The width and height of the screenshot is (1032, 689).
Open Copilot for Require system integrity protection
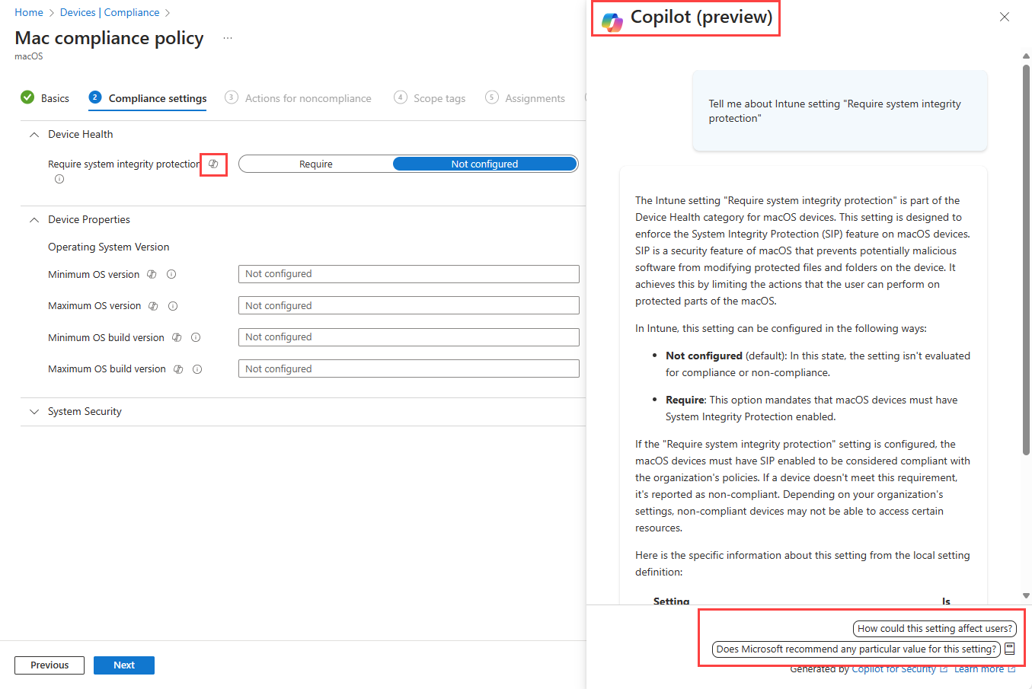tap(213, 164)
